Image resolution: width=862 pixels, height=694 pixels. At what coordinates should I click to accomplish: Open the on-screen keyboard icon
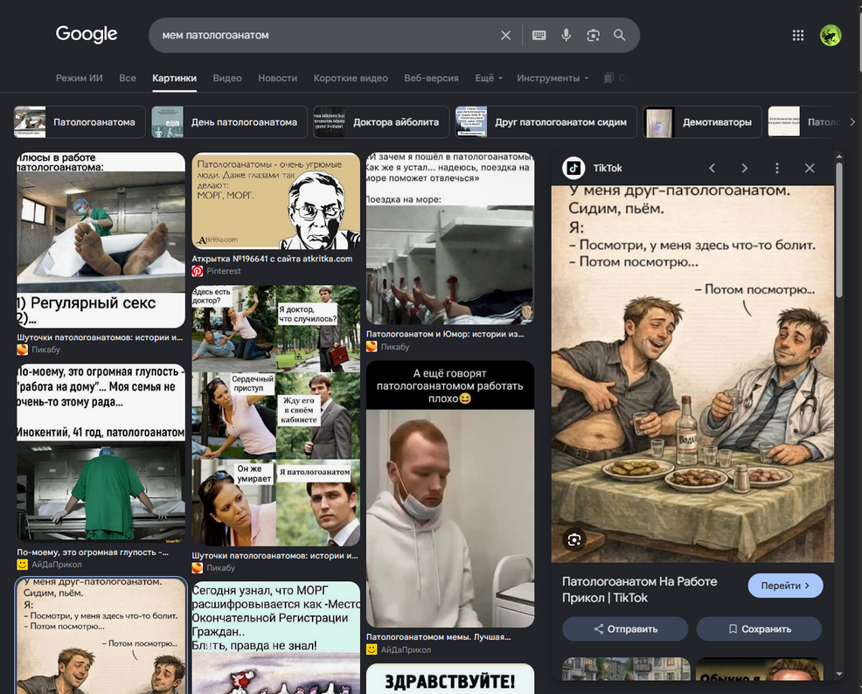[539, 35]
